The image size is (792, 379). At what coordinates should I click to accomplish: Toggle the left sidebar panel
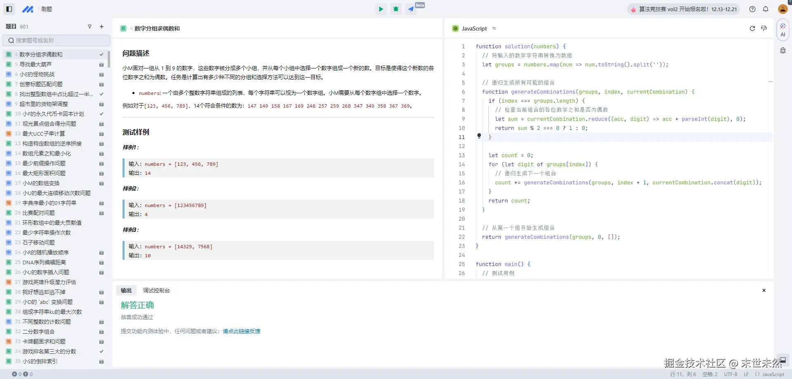pos(9,9)
